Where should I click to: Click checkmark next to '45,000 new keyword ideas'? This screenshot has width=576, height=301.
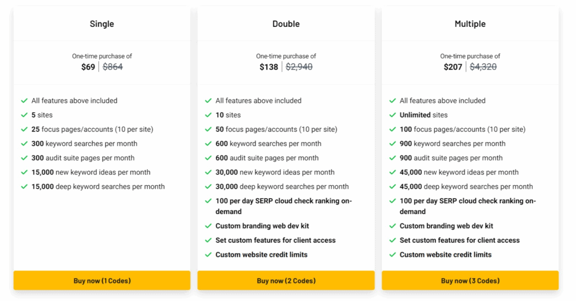tap(392, 172)
